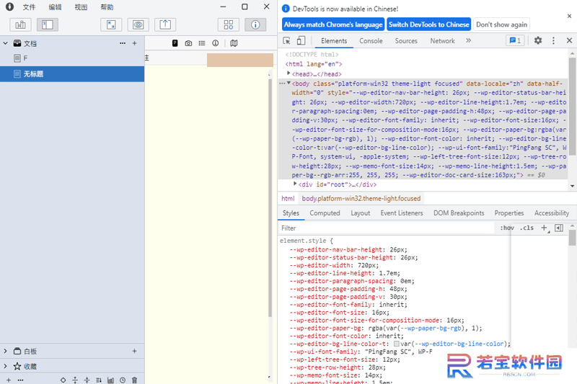
Task: Click the diamond icon in bottom toolbar
Action: (x=63, y=380)
